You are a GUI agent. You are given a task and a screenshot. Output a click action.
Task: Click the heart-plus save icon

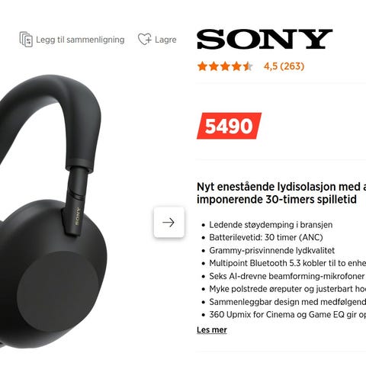tap(145, 40)
